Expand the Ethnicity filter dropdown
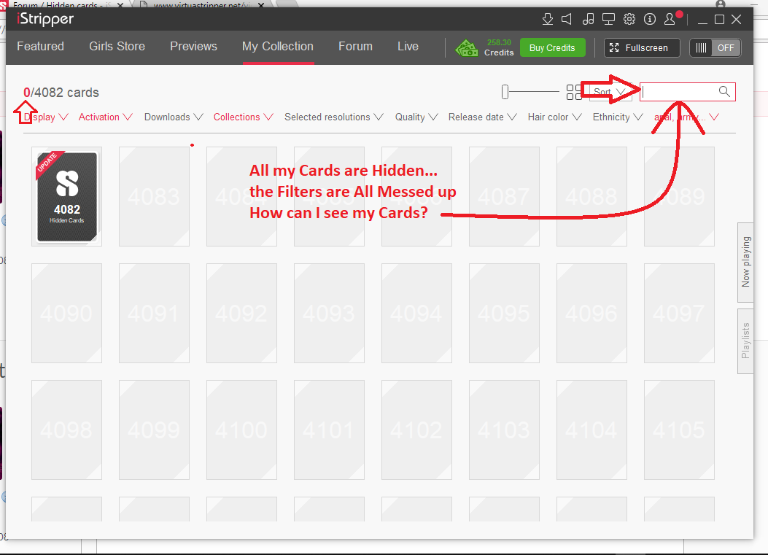The height and width of the screenshot is (555, 768). (x=618, y=117)
